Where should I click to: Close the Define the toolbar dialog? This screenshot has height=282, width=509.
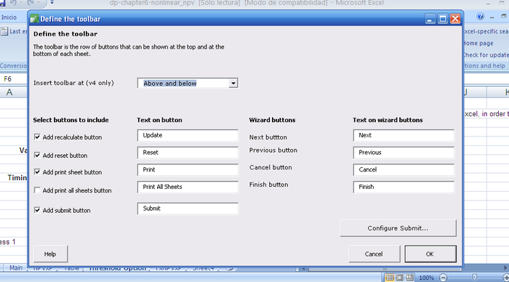(455, 19)
